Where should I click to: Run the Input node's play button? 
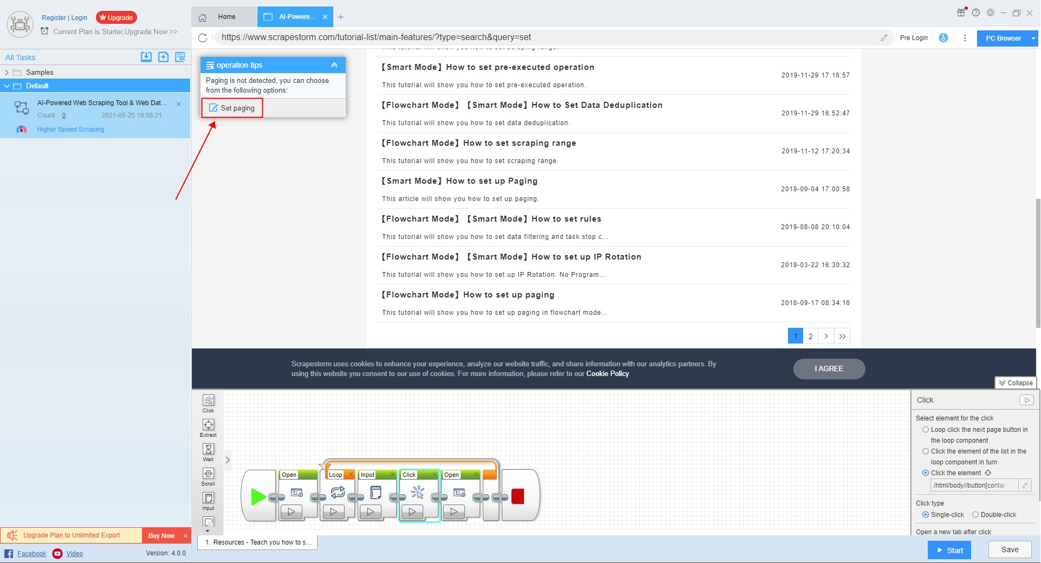click(x=371, y=512)
